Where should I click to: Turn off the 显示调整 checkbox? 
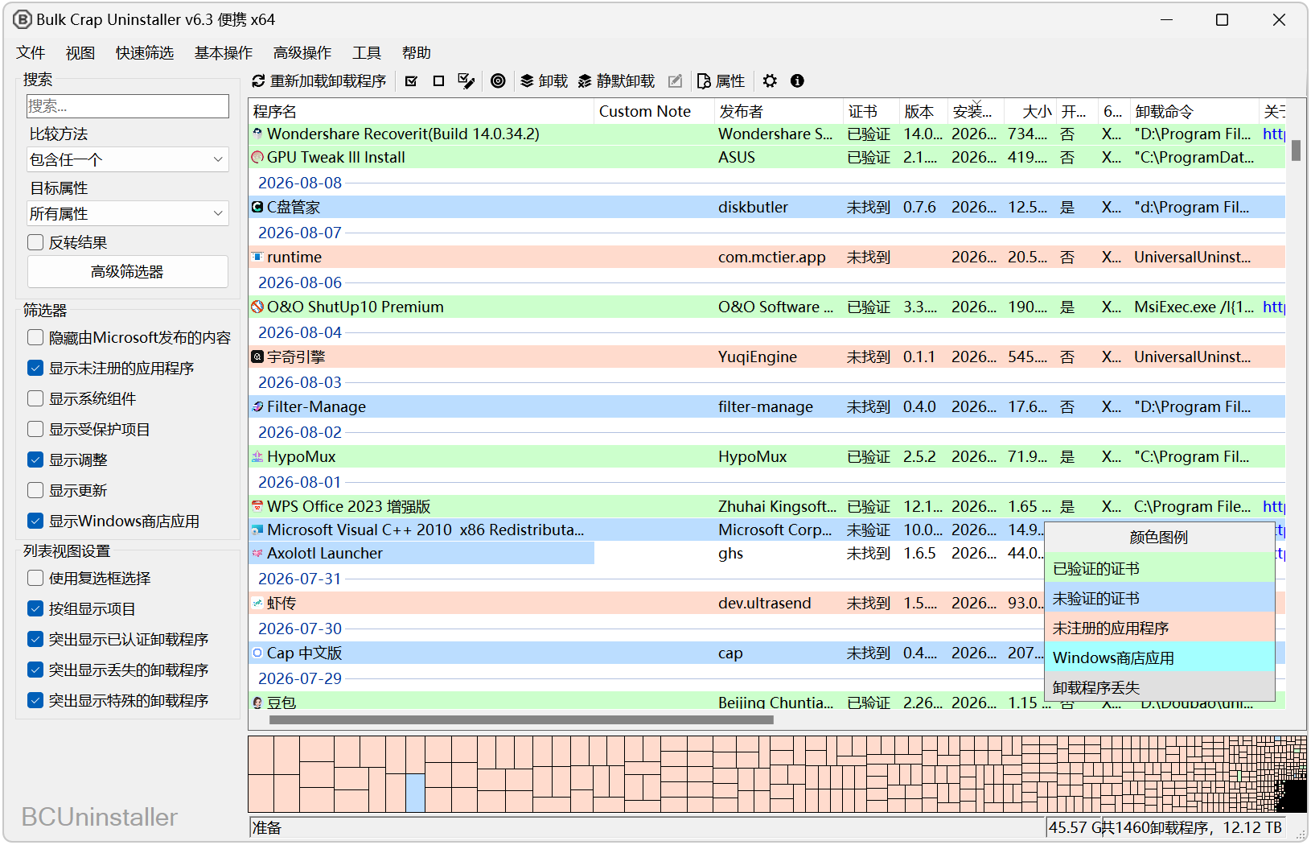pyautogui.click(x=35, y=460)
